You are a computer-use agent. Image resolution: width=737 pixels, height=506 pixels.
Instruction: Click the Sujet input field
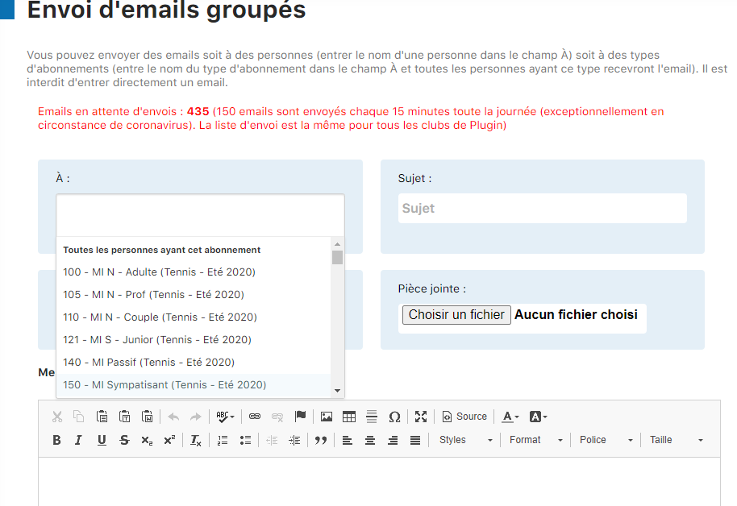click(x=543, y=208)
